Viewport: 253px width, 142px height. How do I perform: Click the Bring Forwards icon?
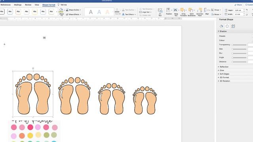[183, 10]
